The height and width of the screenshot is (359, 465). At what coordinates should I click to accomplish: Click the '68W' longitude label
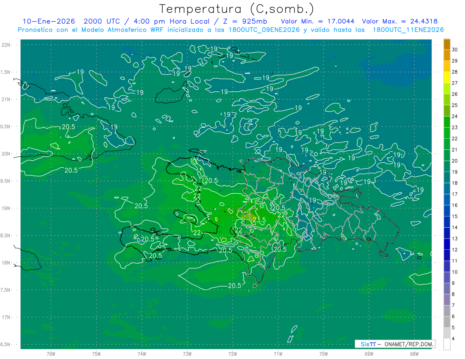414,354
